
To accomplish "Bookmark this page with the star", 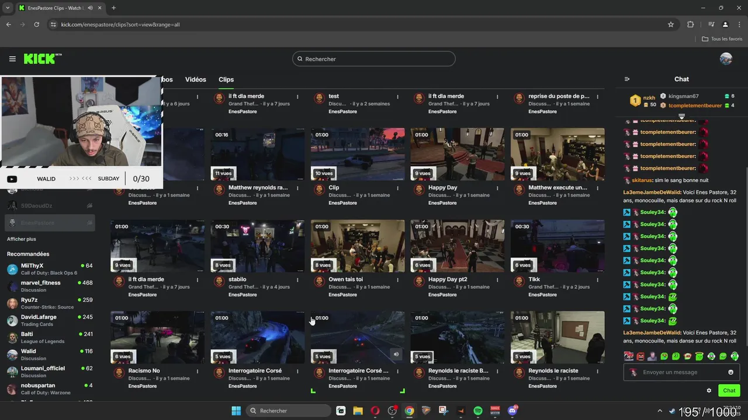I will tap(671, 24).
